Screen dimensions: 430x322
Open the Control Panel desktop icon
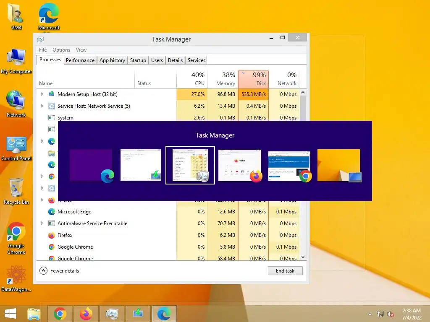pyautogui.click(x=16, y=148)
